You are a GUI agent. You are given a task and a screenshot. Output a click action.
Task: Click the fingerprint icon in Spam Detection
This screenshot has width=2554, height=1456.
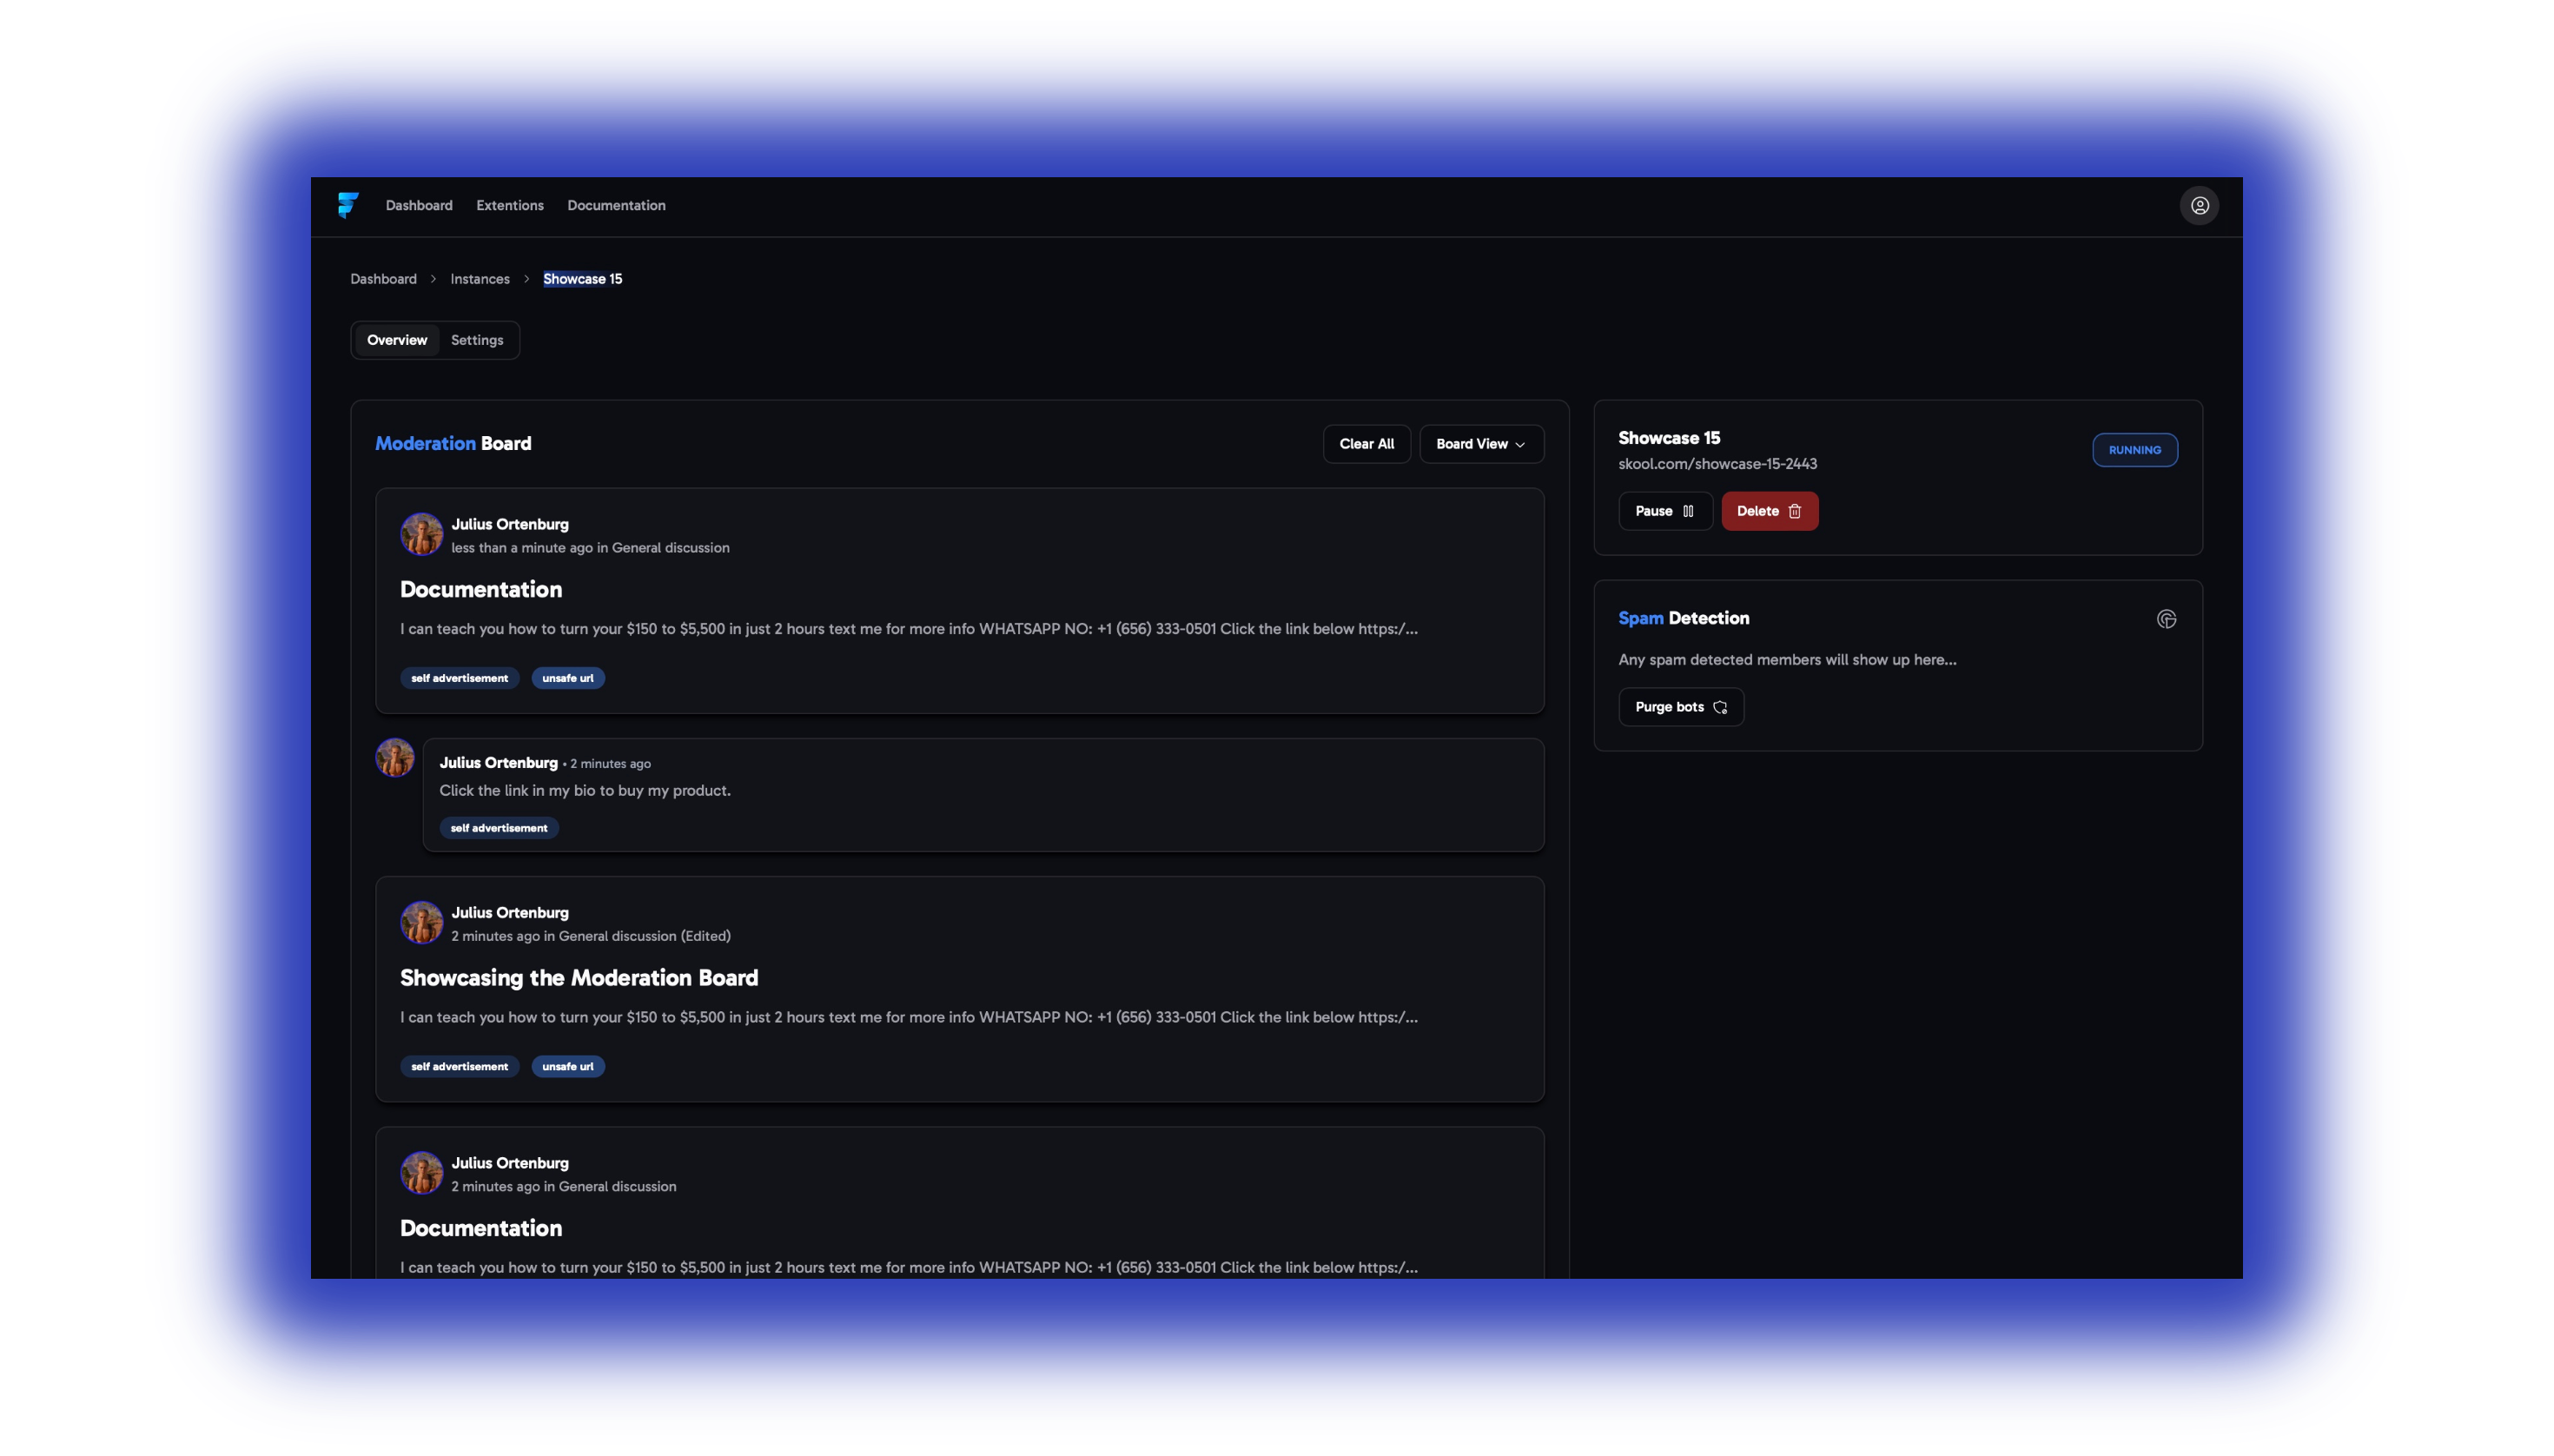tap(2166, 619)
